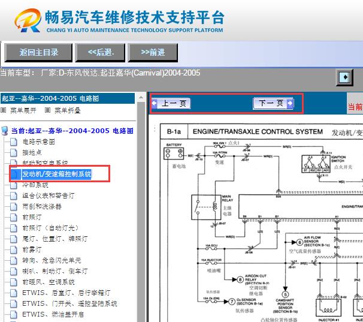This screenshot has width=363, height=322.
Task: Click the 起亚--嘉华--2004-2005 电路图 panel header
Action: (x=68, y=98)
